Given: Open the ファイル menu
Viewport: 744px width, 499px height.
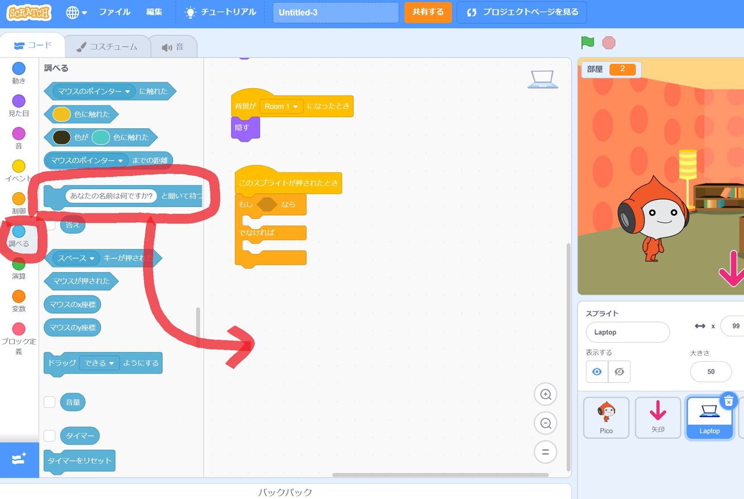Looking at the screenshot, I should (114, 12).
